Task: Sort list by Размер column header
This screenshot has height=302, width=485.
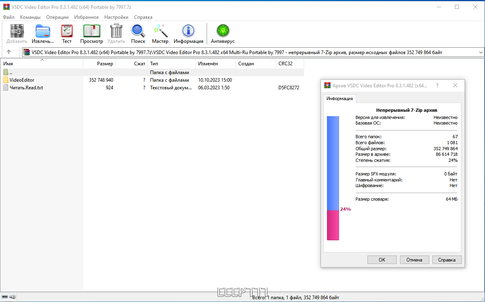Action: point(99,64)
